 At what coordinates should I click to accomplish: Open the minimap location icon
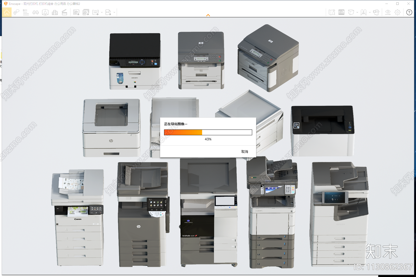click(x=332, y=12)
